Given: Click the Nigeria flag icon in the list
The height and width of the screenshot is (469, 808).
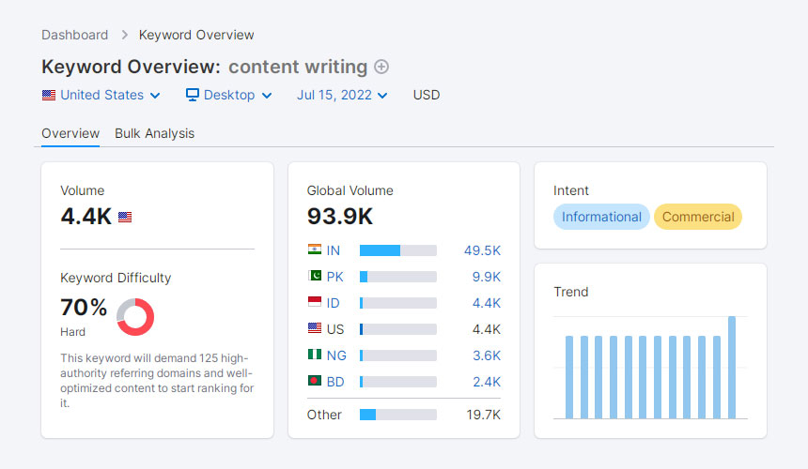Looking at the screenshot, I should (315, 356).
